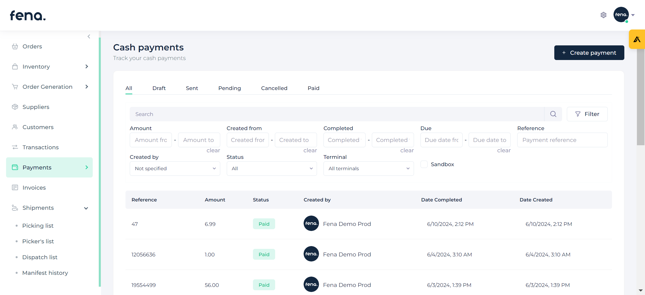Click the Transactions arrows icon
645x295 pixels.
pyautogui.click(x=15, y=147)
